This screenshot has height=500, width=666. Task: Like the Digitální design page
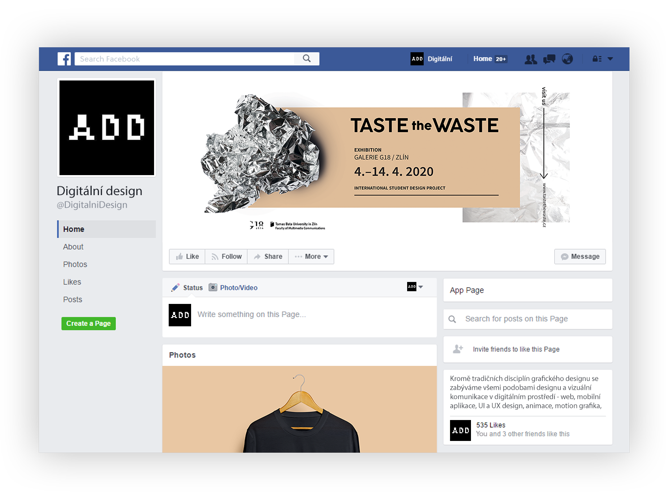click(x=187, y=257)
